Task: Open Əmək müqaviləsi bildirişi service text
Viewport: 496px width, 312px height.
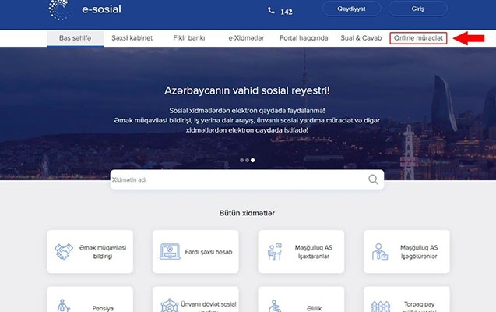Action: (103, 252)
